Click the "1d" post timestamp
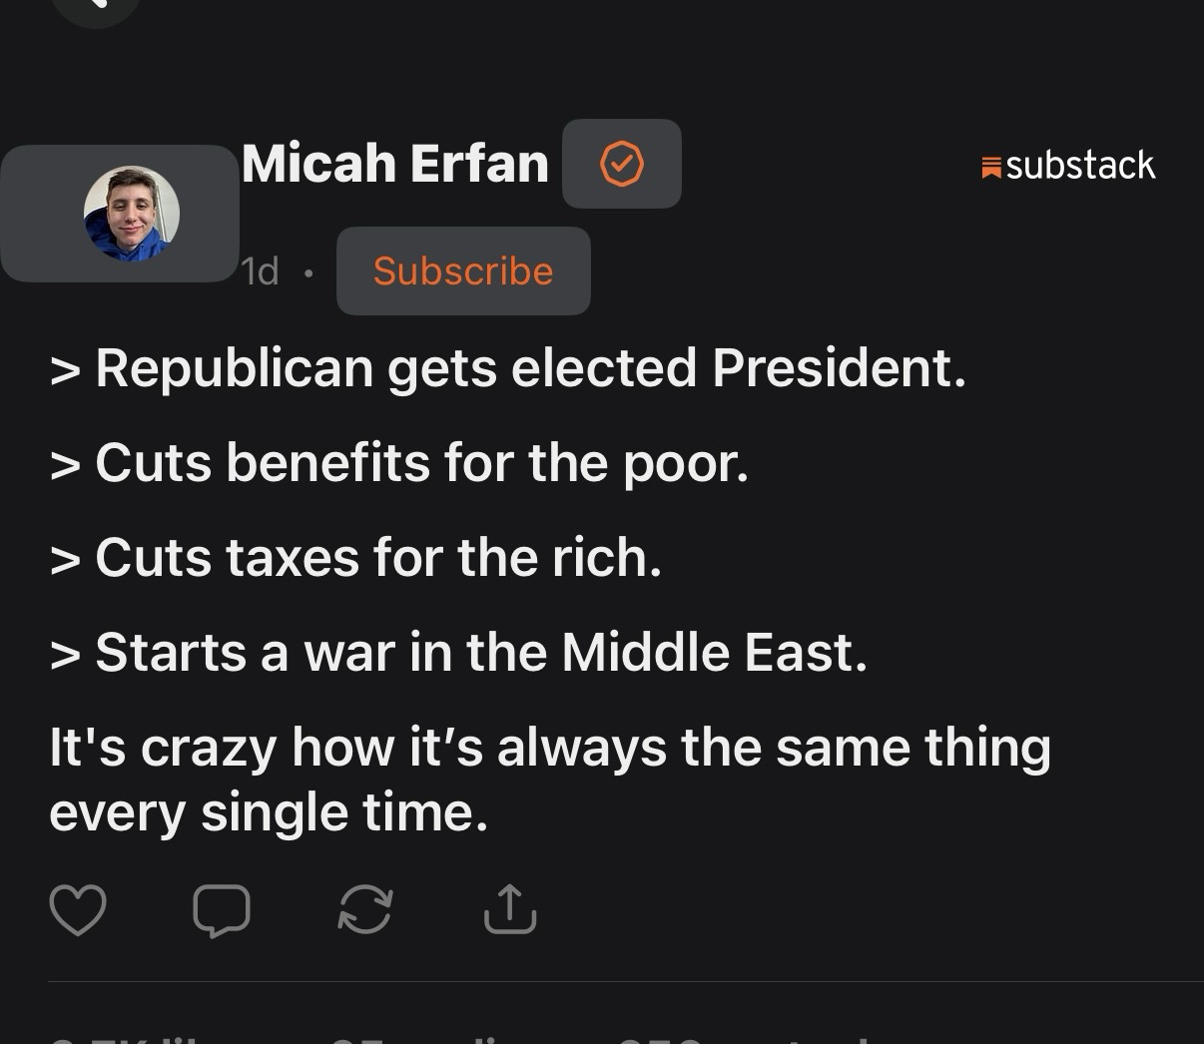 pyautogui.click(x=261, y=271)
